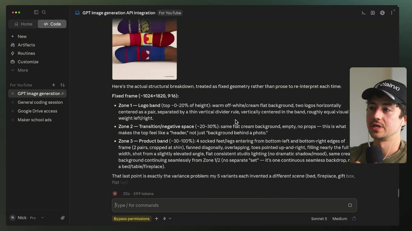Open the terminal panel icon

coord(363,13)
